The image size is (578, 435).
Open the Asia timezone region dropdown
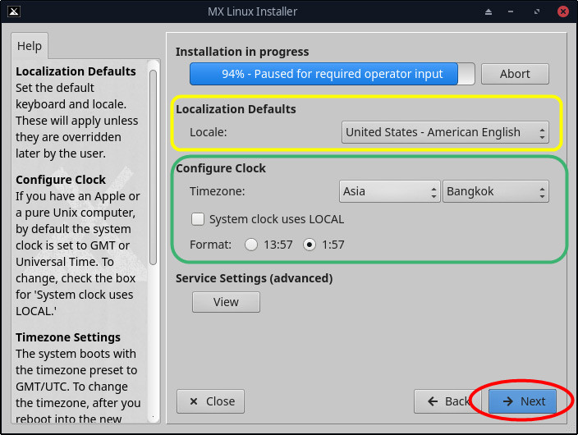(389, 191)
